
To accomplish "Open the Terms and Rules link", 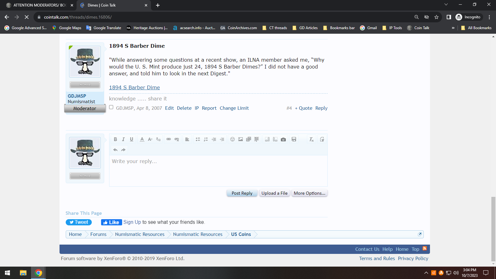I will point(377,259).
